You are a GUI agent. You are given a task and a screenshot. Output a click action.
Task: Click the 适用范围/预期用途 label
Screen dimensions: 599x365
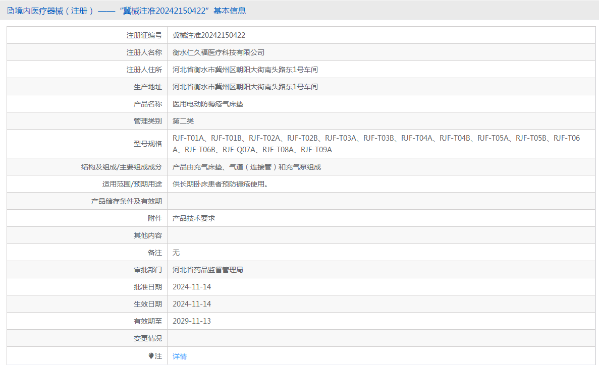(x=132, y=184)
